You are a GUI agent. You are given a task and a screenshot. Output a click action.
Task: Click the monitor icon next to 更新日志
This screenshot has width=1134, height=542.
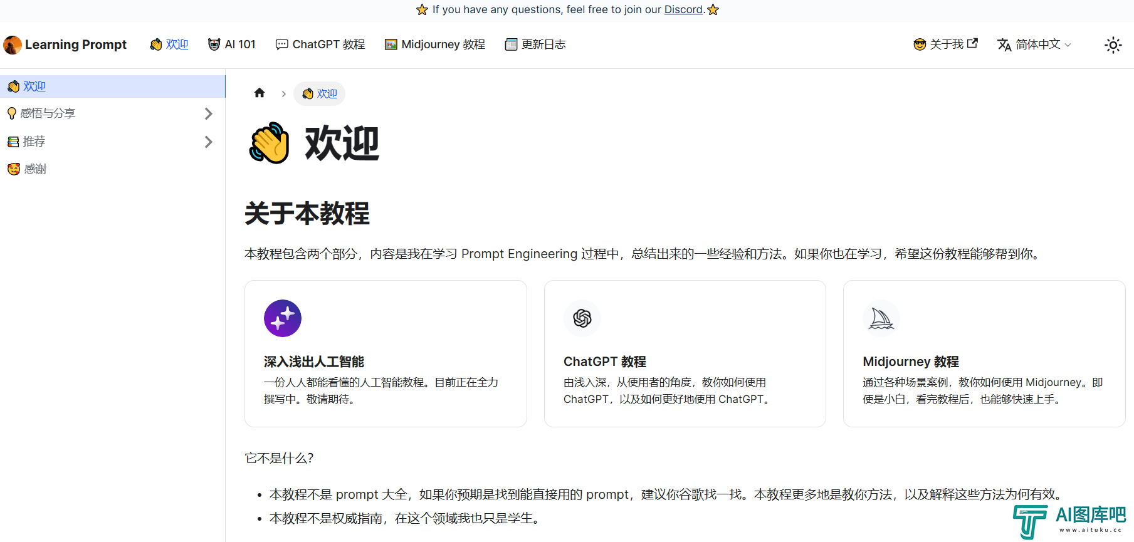[x=512, y=44]
